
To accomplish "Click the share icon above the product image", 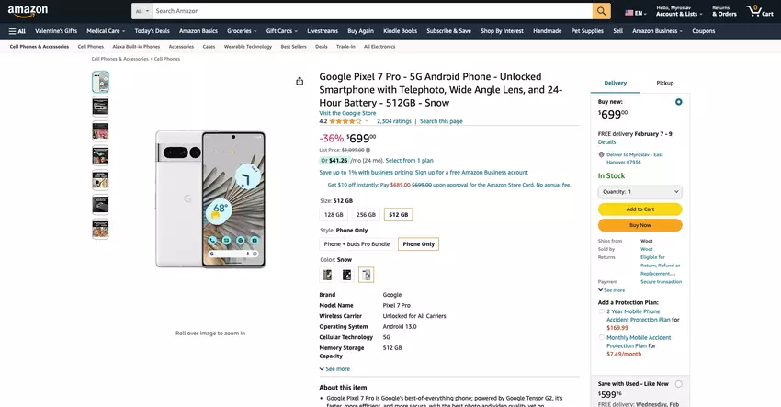I will [300, 81].
